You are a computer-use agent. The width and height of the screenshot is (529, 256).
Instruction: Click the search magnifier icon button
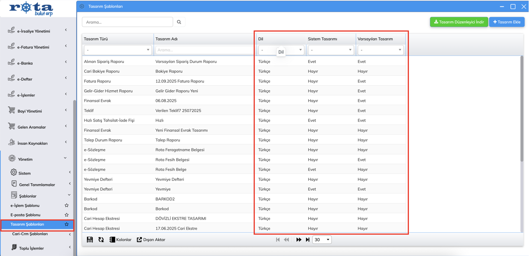tap(179, 22)
